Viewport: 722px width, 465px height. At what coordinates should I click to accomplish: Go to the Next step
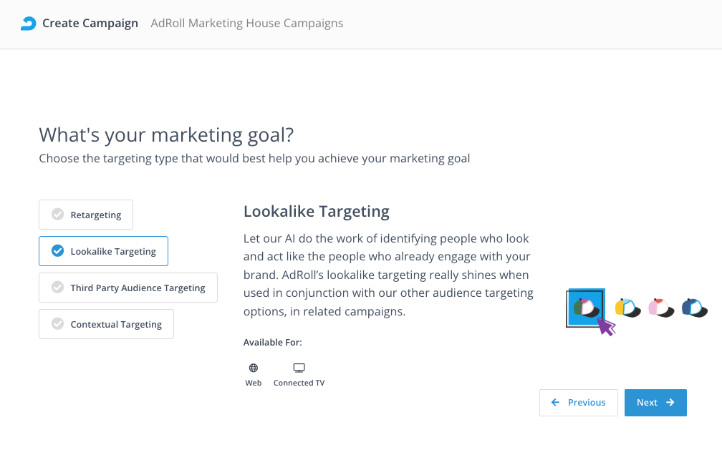coord(655,403)
